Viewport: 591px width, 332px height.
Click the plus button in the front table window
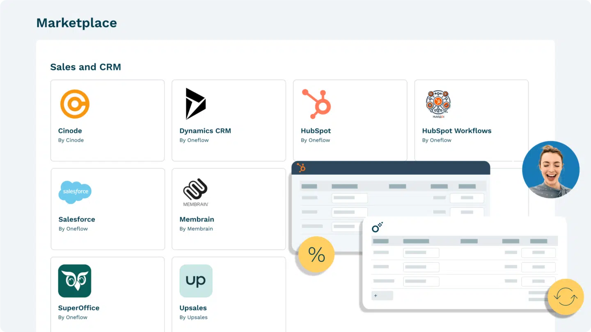pos(382,296)
